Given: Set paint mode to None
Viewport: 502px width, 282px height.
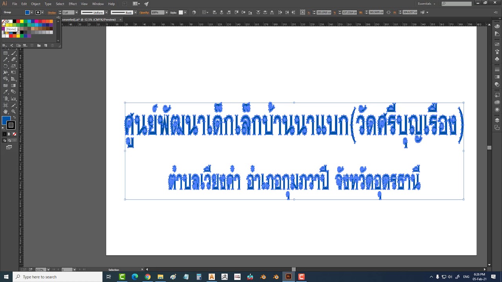Looking at the screenshot, I should coord(15,134).
